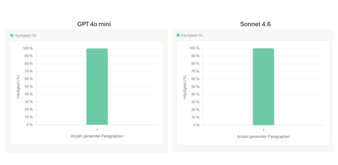Click the vertical Häufigkeit (%) axis title in right chart
Screen dimensions: 338x165
[x=185, y=87]
